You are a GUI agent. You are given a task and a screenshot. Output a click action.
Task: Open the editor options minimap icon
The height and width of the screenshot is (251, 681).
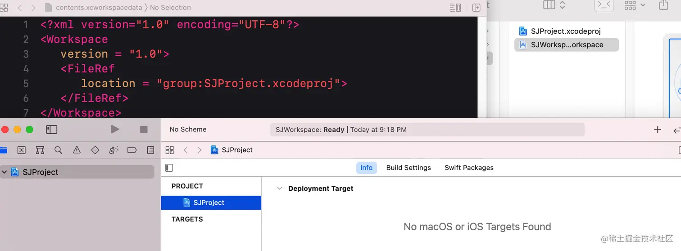pyautogui.click(x=455, y=8)
